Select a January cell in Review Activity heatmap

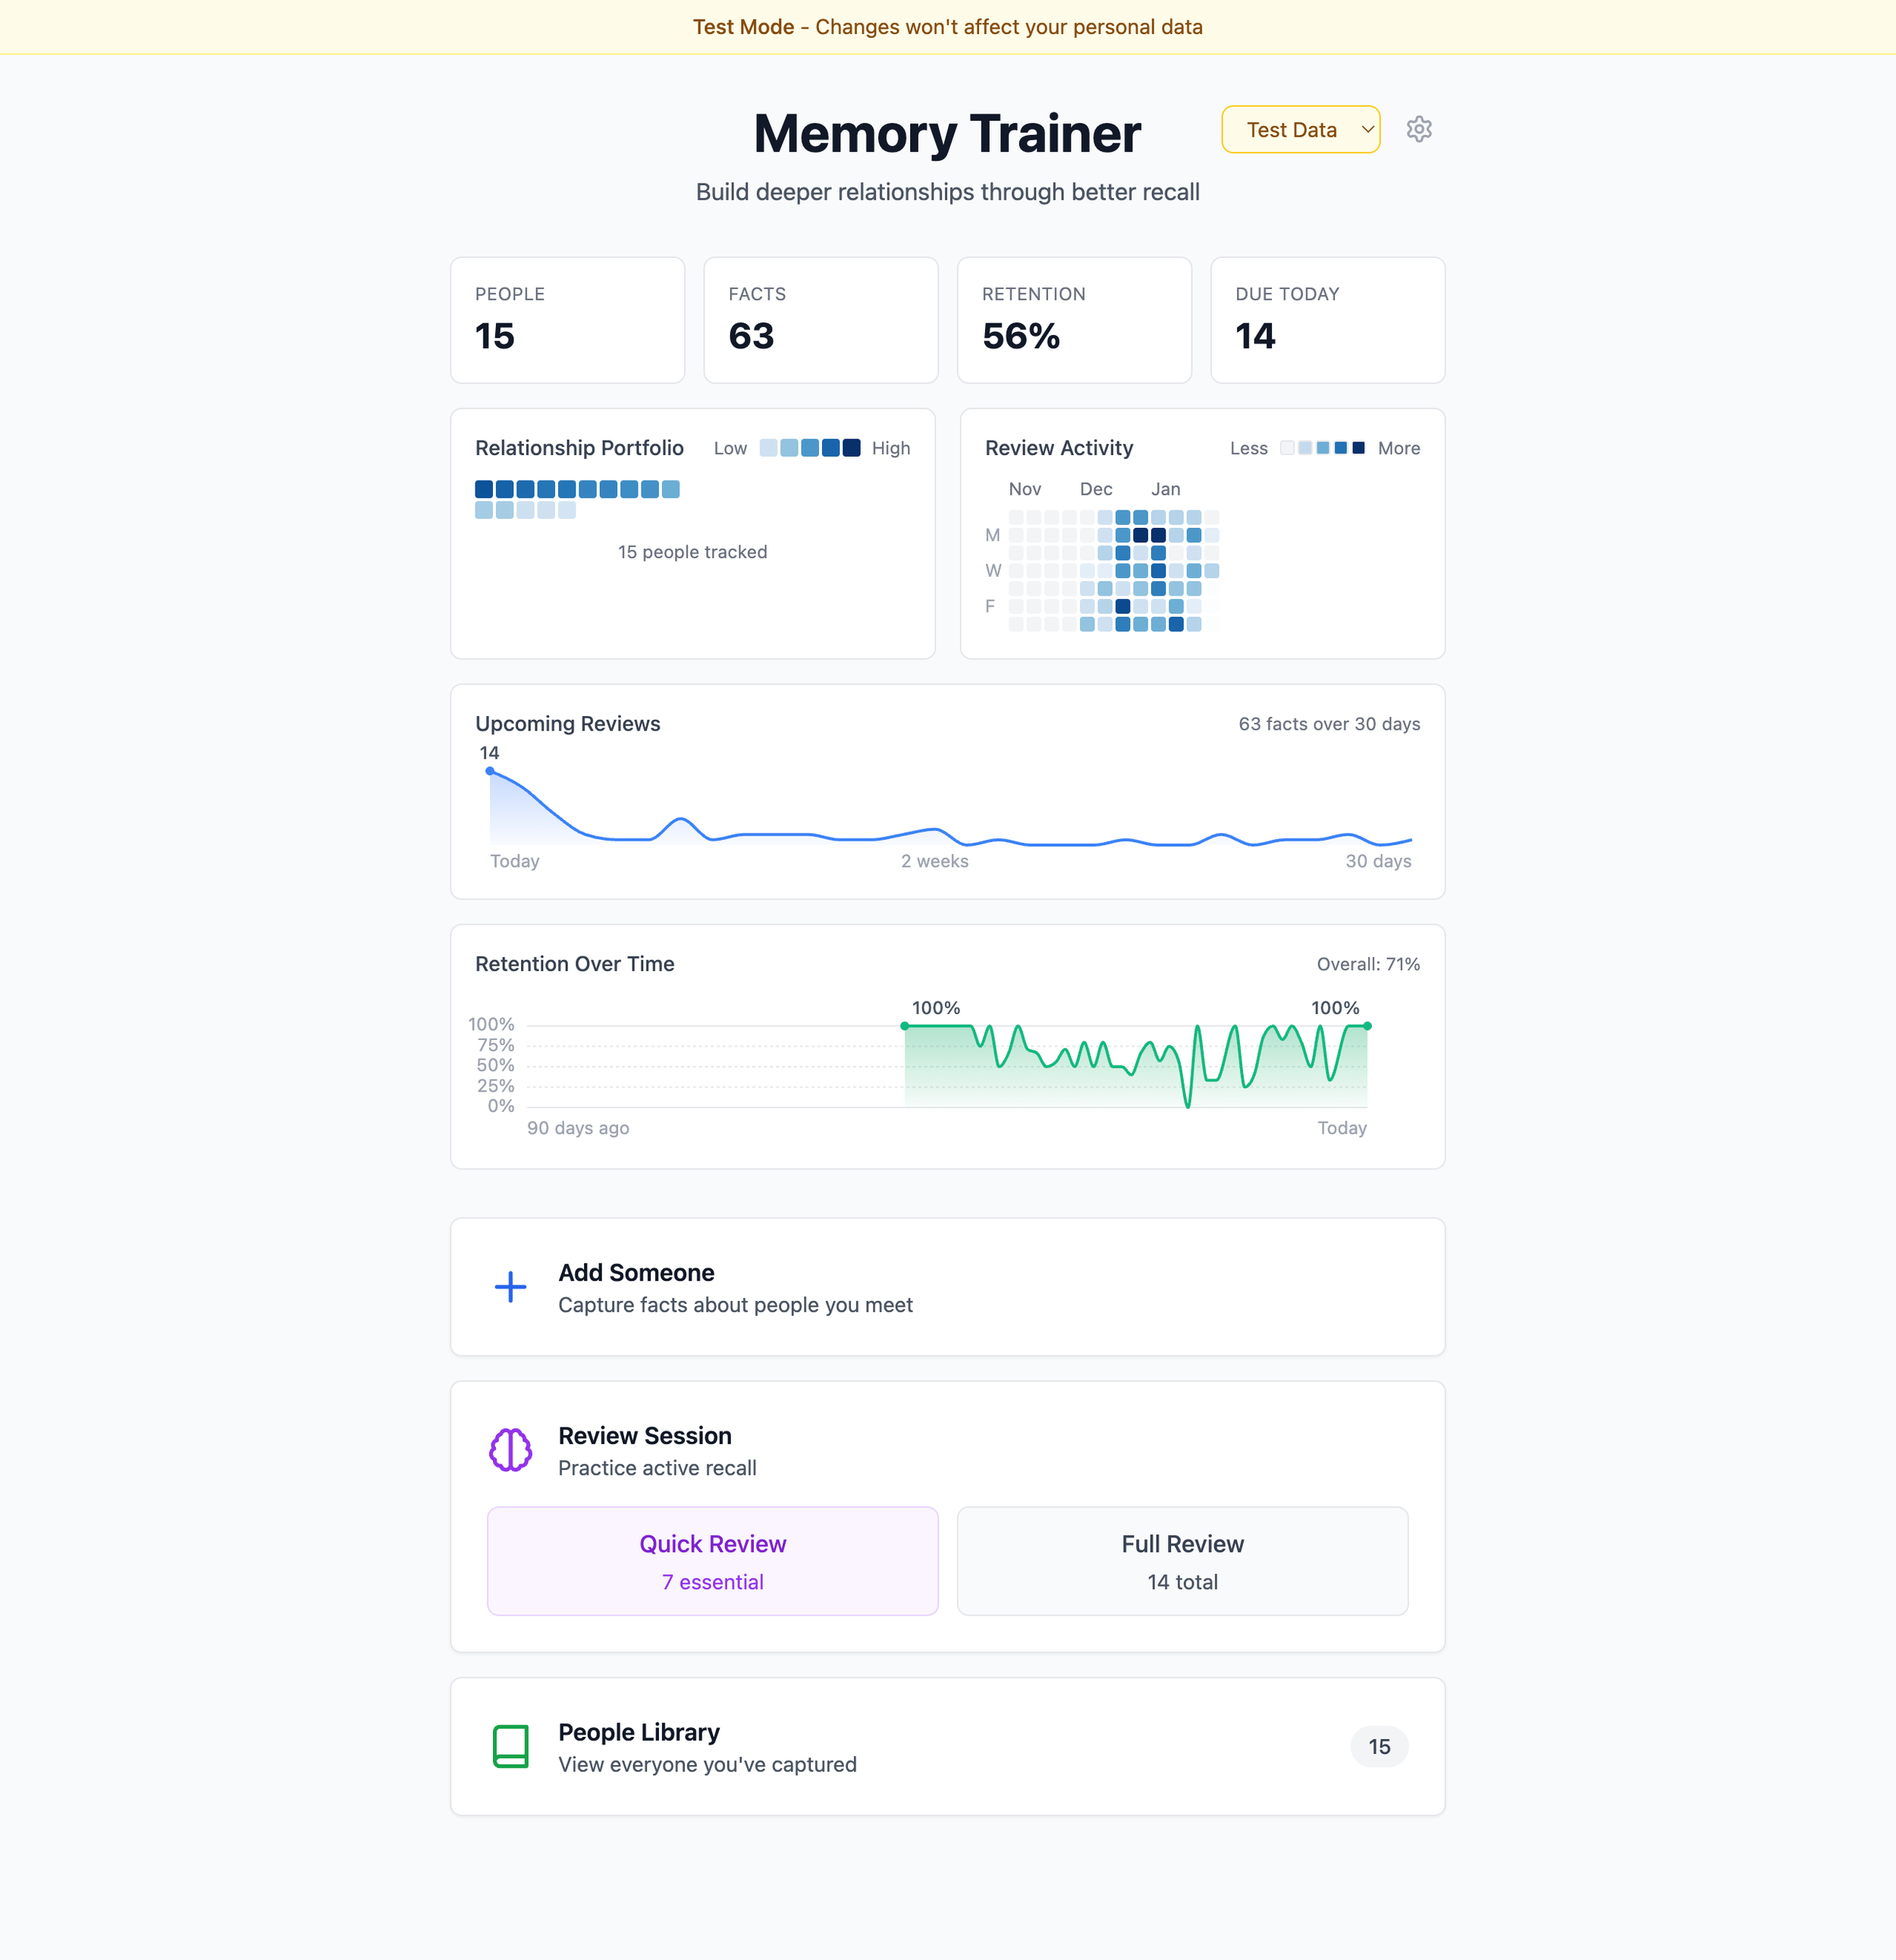(x=1165, y=535)
